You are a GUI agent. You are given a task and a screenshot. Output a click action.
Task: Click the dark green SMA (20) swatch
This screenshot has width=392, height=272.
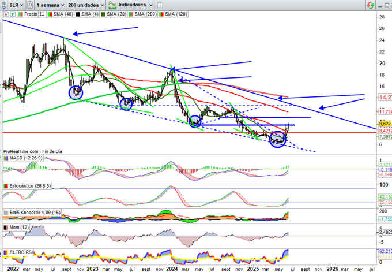(103, 14)
